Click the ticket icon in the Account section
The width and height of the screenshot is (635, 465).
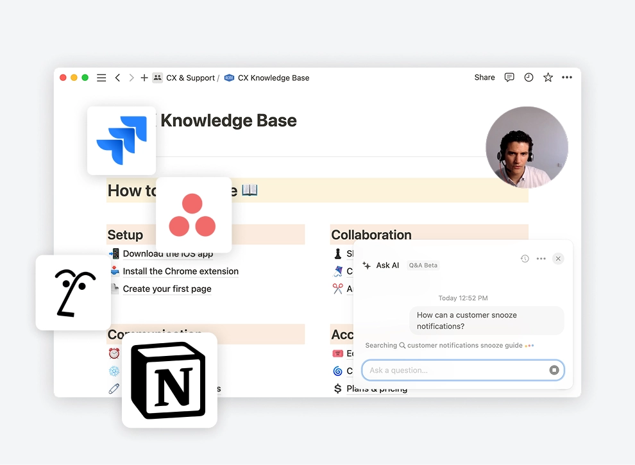338,353
